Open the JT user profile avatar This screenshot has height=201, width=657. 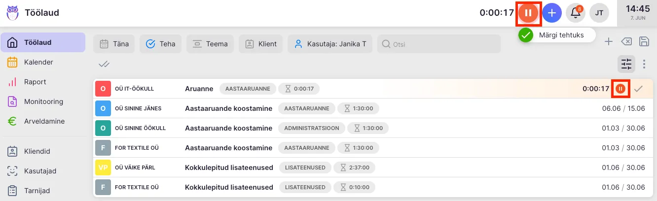pos(599,13)
